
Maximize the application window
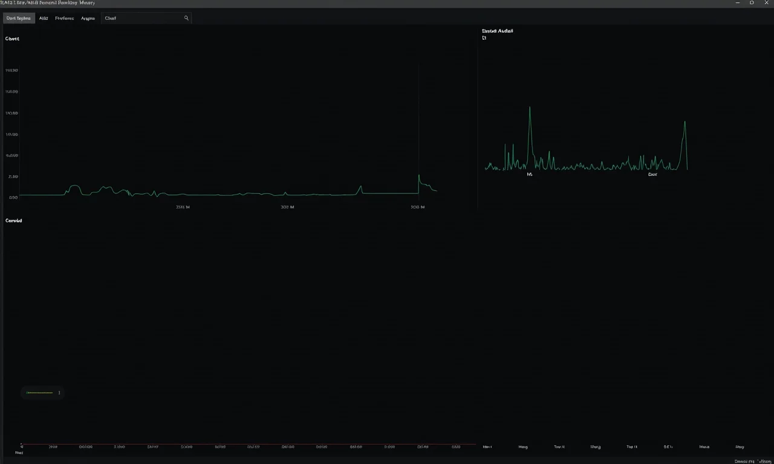(752, 3)
